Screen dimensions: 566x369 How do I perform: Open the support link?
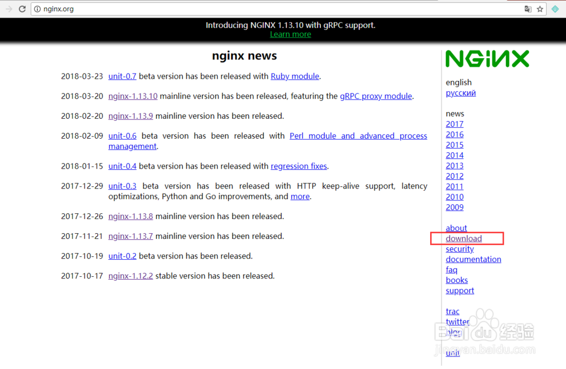click(460, 291)
